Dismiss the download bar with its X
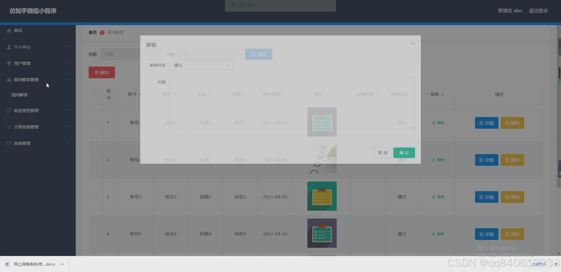Screen dimensions: 561x272 [556, 264]
